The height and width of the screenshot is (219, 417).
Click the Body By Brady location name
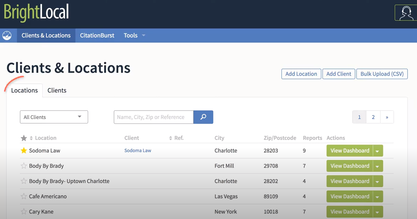46,166
